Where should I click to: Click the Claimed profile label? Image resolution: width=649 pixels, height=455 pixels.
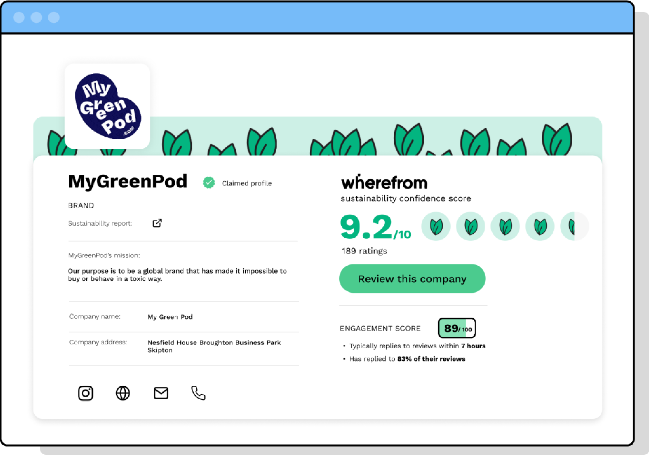(247, 183)
